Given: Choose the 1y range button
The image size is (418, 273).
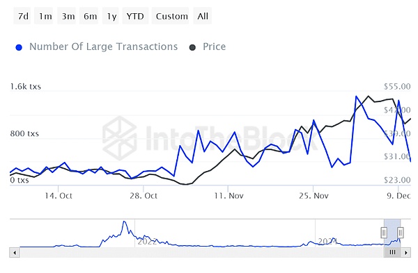Looking at the screenshot, I should tap(111, 16).
